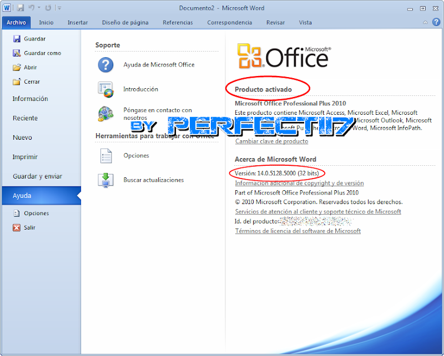The image size is (444, 356).
Task: Switch to the Inicio ribbon tab
Action: 46,23
